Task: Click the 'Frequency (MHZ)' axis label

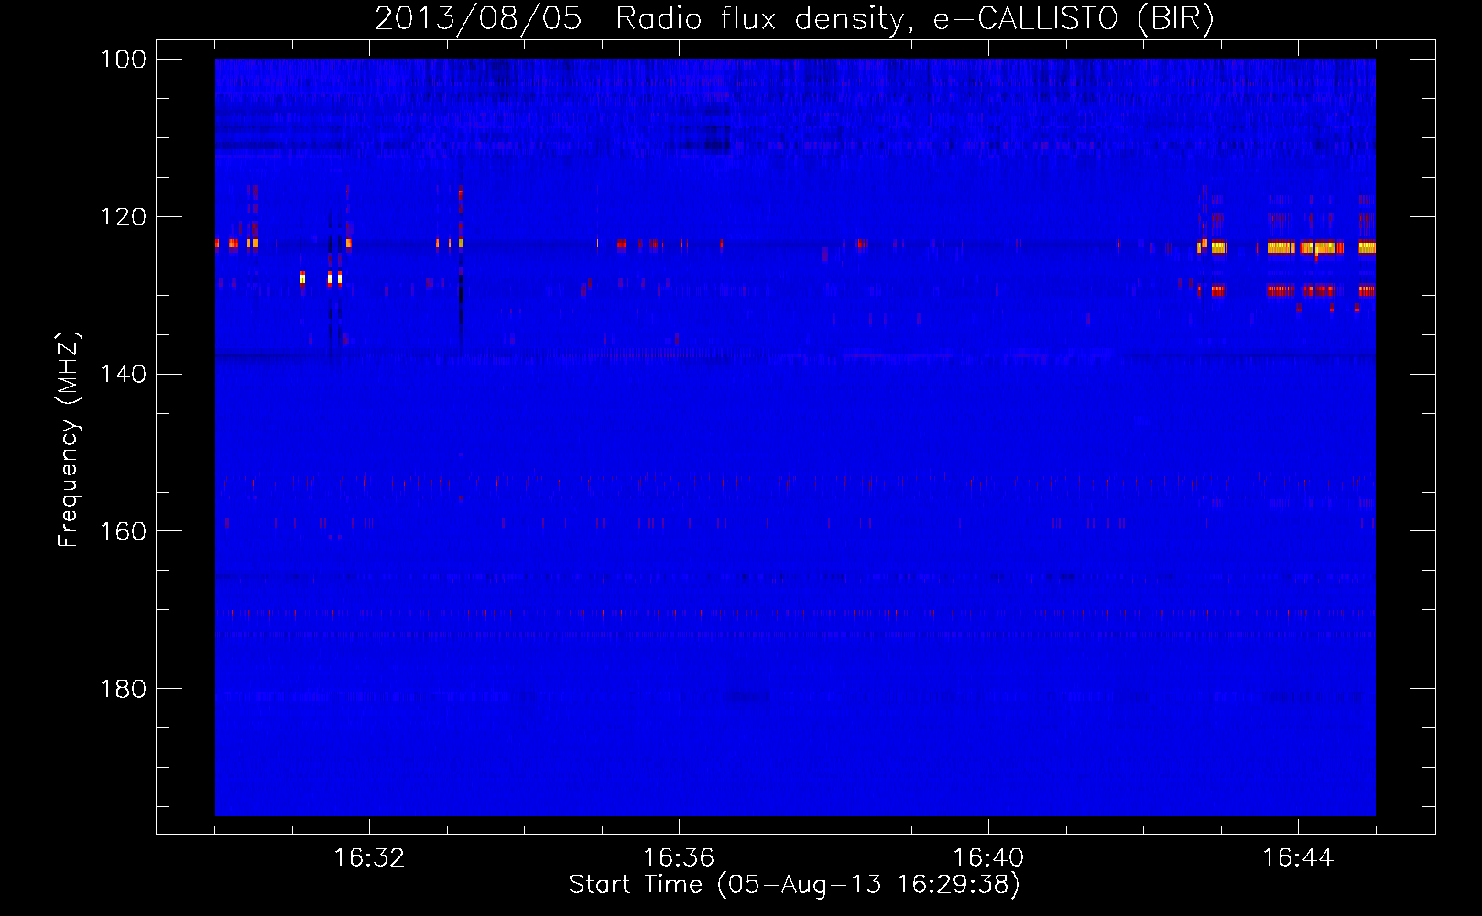Action: (x=69, y=439)
